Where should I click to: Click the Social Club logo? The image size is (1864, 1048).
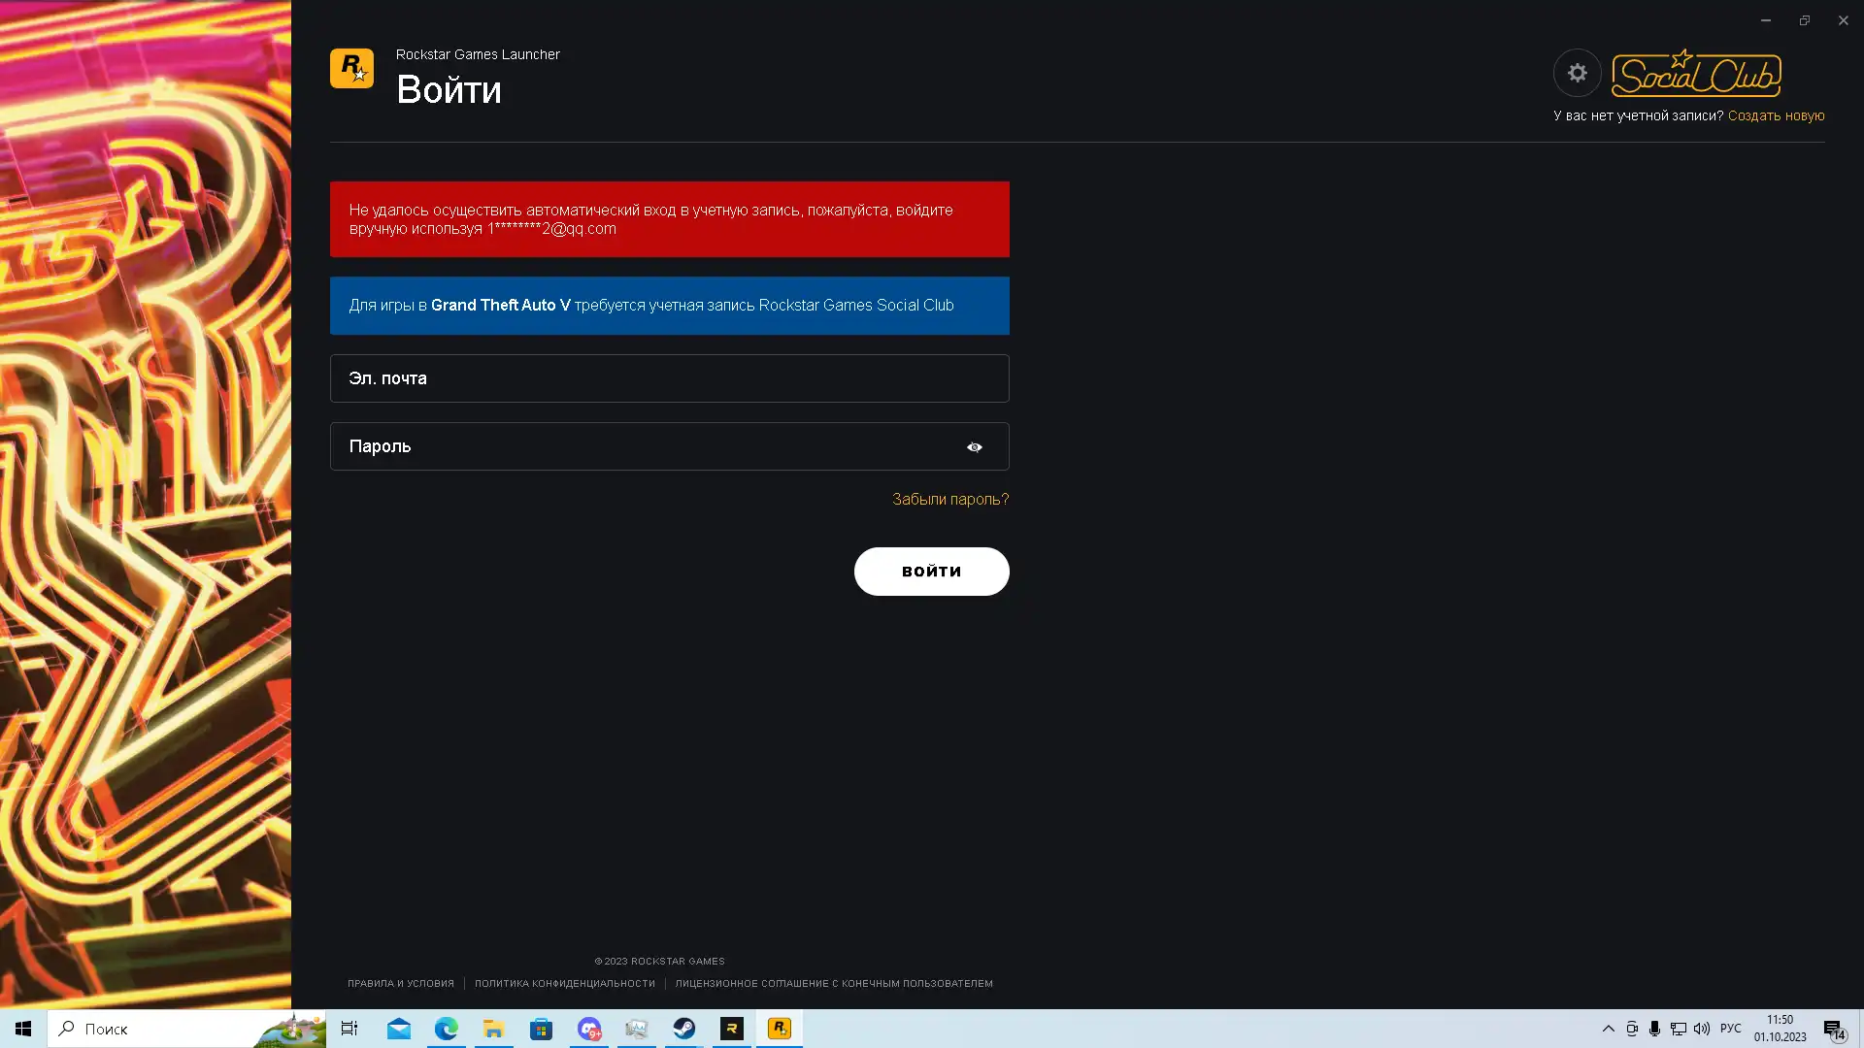click(1696, 73)
